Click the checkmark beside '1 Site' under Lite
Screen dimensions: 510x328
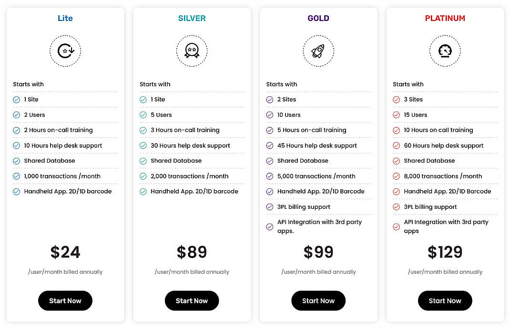(16, 99)
